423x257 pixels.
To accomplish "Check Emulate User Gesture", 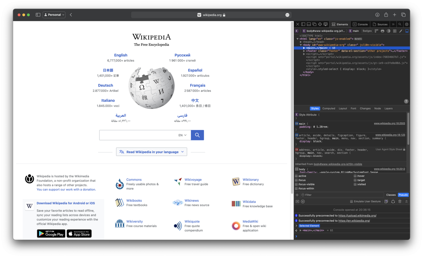I will point(351,202).
